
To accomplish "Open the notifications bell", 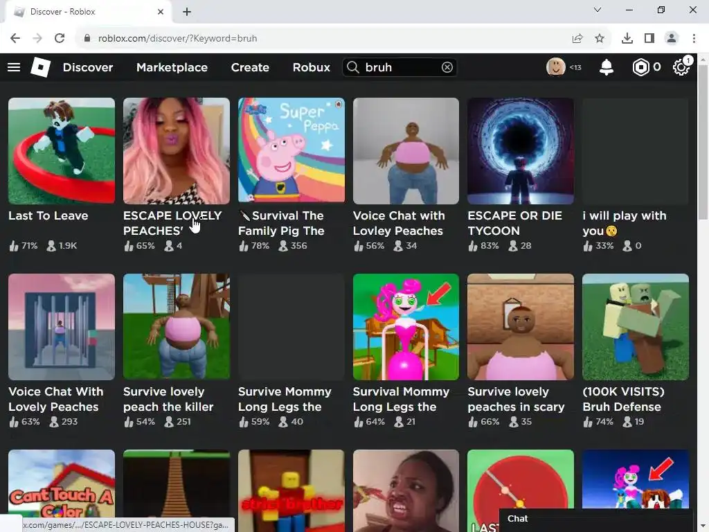I will (x=606, y=67).
